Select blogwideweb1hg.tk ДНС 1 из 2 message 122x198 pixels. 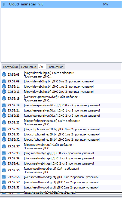[x=59, y=86]
